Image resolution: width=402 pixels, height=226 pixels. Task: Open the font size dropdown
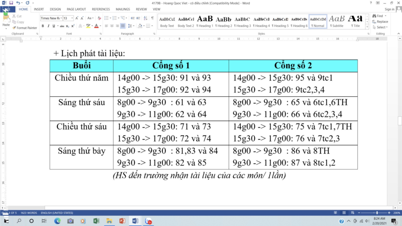tap(72, 18)
